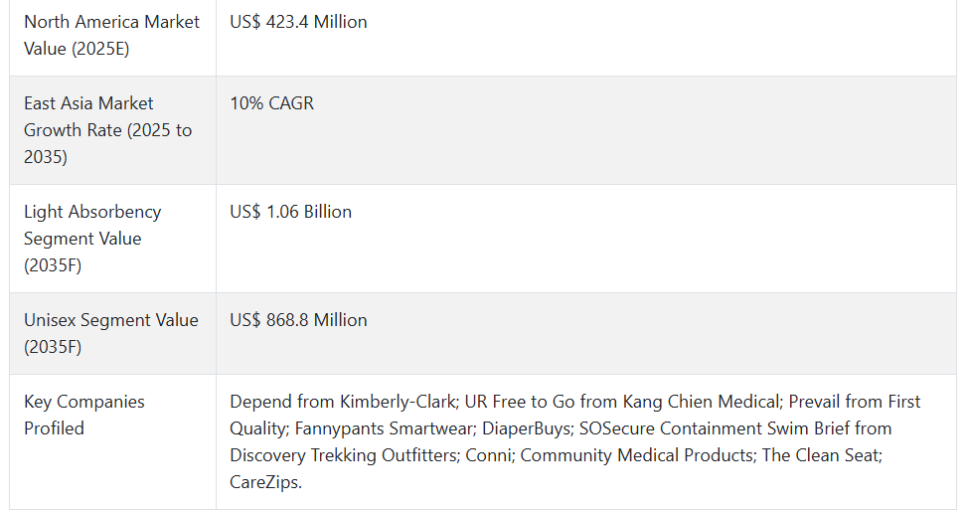Click the East Asia Market Growth Rate label

pyautogui.click(x=107, y=130)
